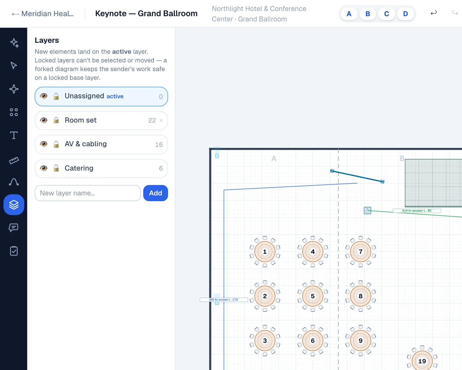Click the AV & cabling count 16
The image size is (462, 370).
tap(159, 145)
